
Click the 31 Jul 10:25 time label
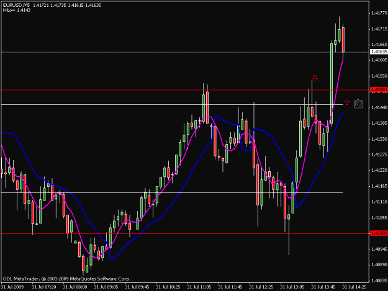click(x=168, y=287)
